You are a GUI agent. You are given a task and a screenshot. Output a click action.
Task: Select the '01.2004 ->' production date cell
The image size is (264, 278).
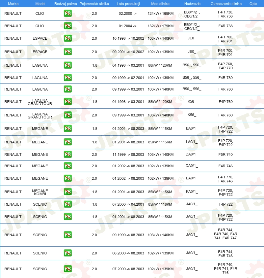point(128,26)
